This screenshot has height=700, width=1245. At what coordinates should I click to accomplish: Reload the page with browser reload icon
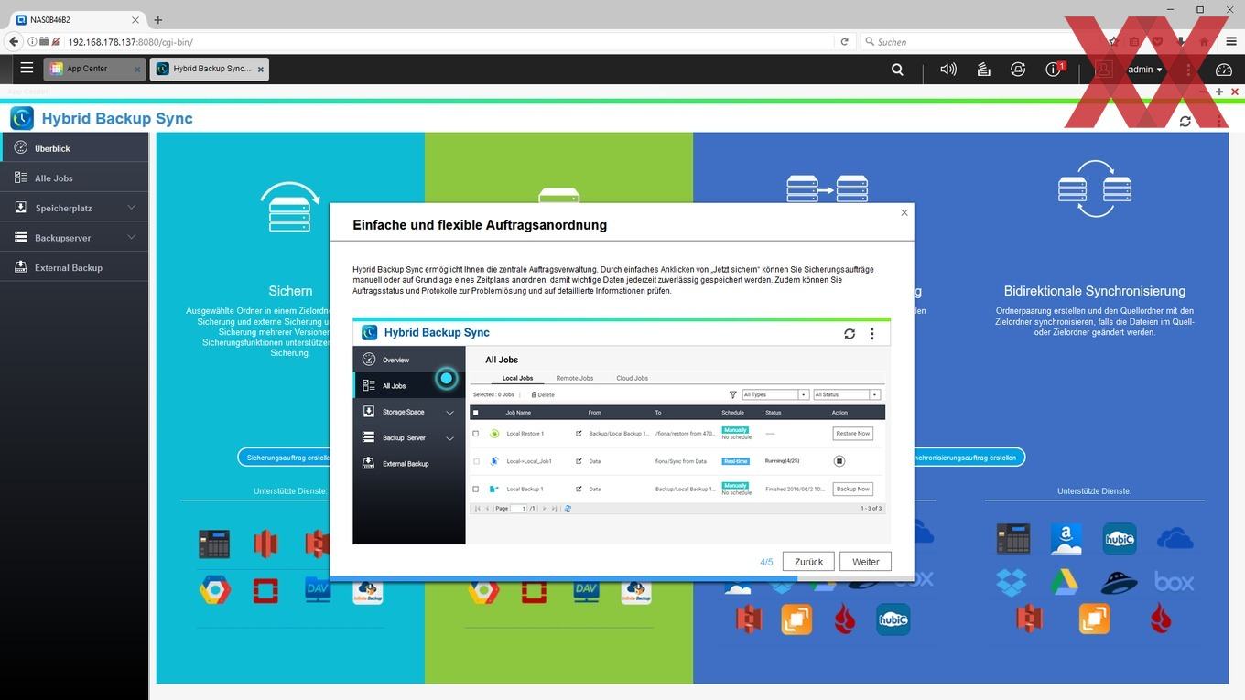[x=845, y=41]
